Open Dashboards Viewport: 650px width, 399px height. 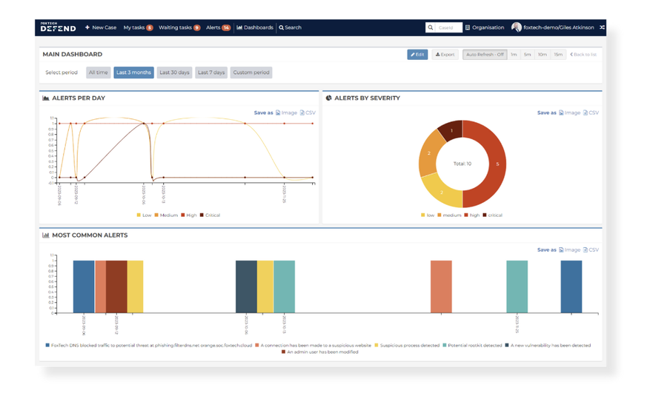(255, 27)
